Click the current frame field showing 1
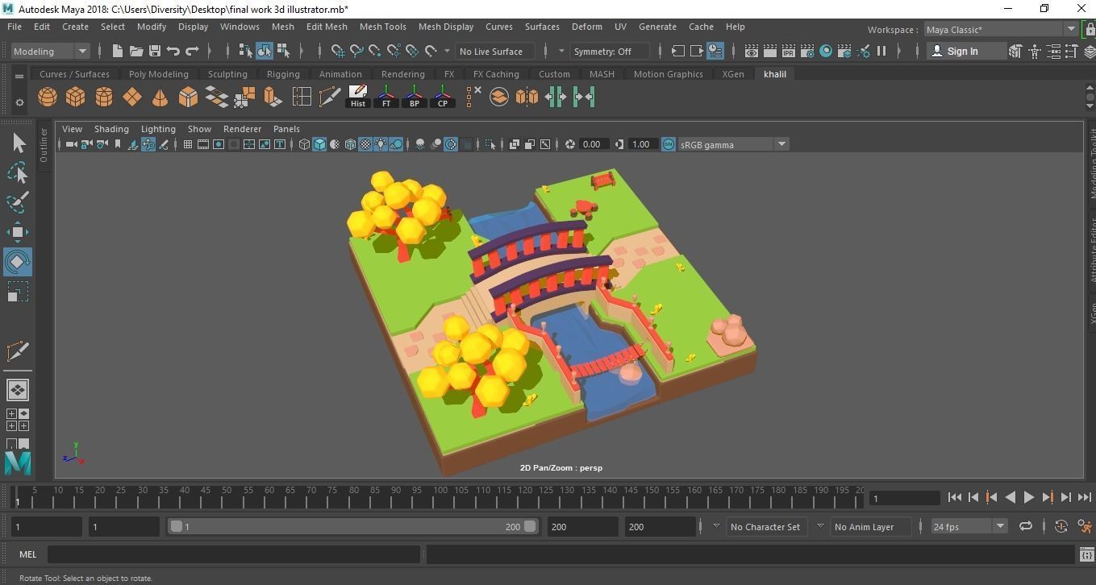1096x585 pixels. (x=904, y=498)
